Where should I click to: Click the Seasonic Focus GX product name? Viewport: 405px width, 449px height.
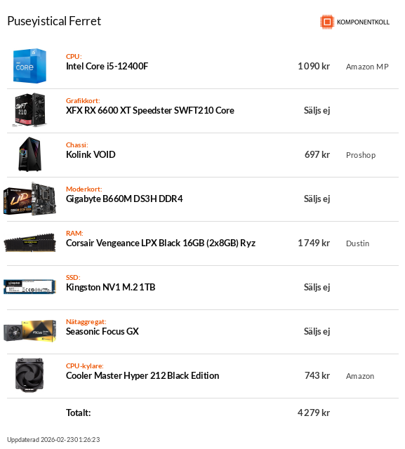coord(102,331)
